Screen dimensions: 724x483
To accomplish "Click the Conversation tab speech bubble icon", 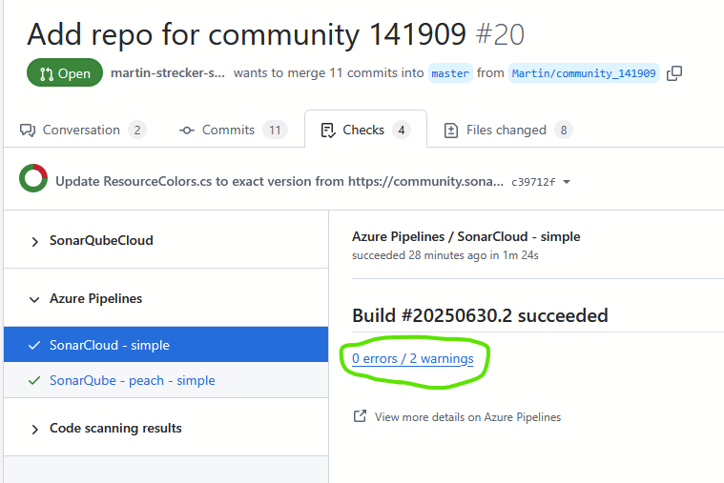I will [x=28, y=130].
